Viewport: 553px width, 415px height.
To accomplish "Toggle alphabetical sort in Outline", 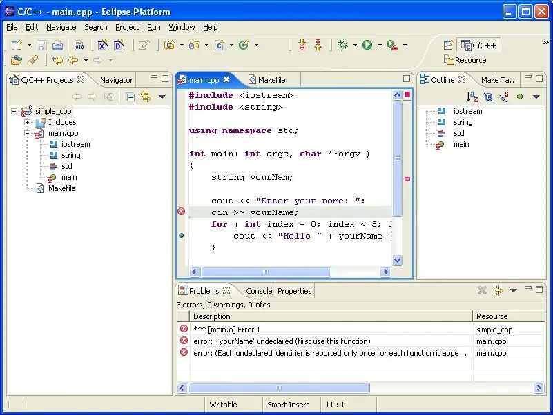I will pyautogui.click(x=472, y=97).
